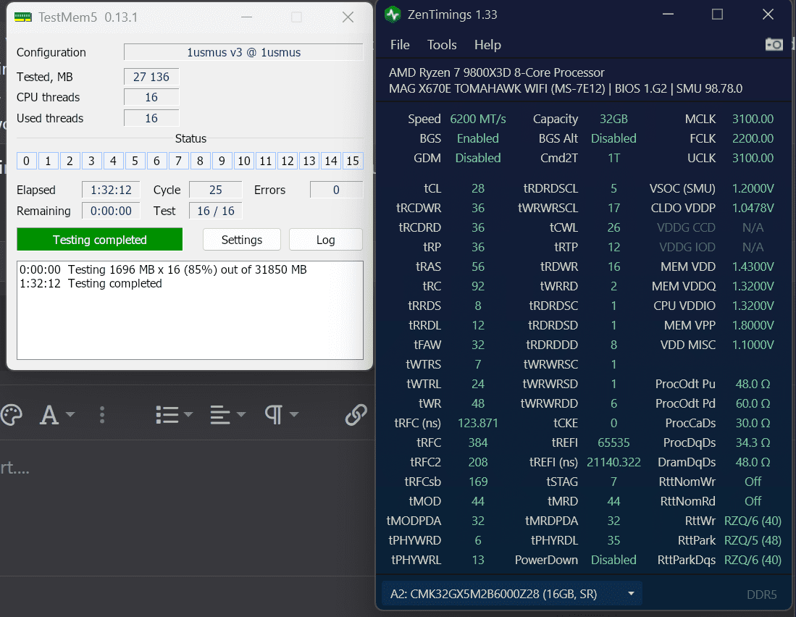Click the Tested MB value 27 136

pyautogui.click(x=151, y=77)
